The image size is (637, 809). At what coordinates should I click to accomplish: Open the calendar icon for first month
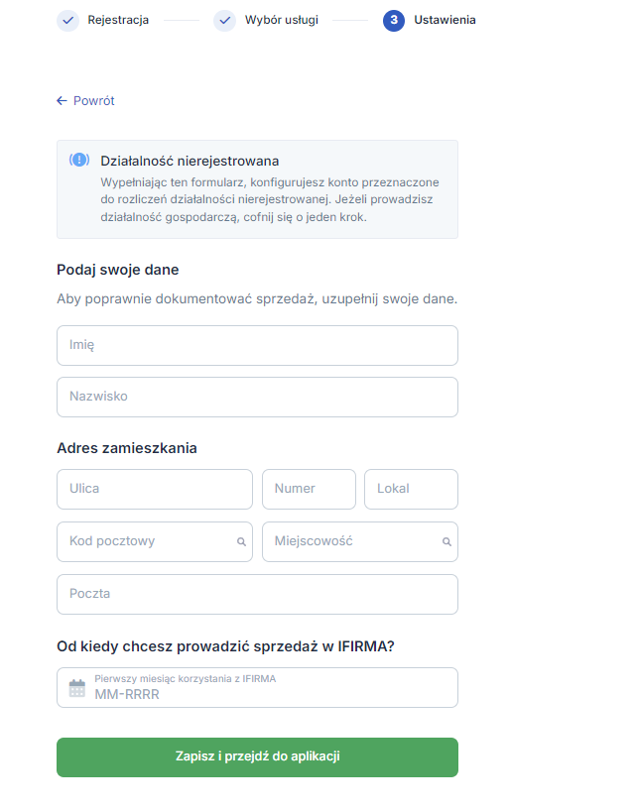(x=77, y=688)
